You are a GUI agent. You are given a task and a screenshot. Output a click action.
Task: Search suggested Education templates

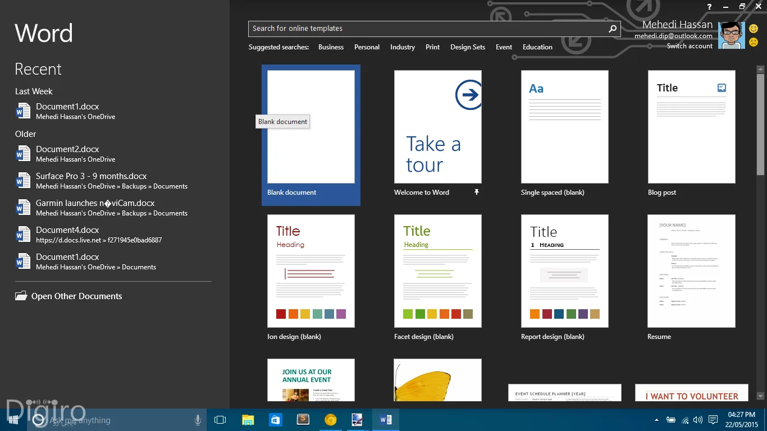pos(537,47)
